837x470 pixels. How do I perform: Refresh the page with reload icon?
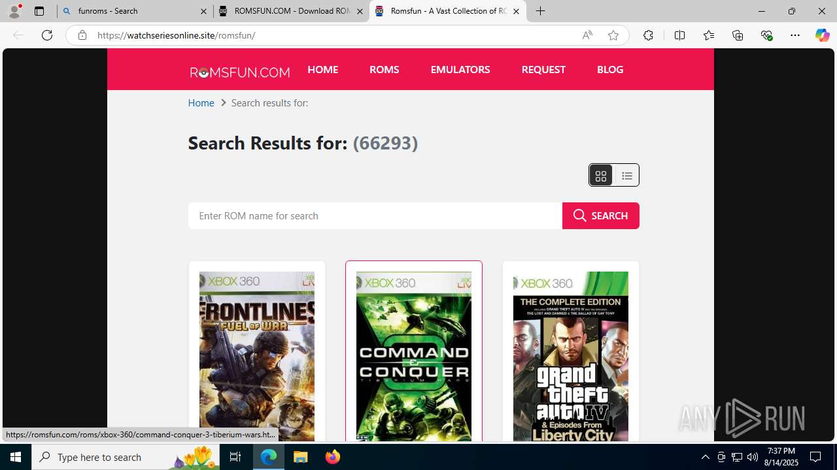pyautogui.click(x=47, y=35)
